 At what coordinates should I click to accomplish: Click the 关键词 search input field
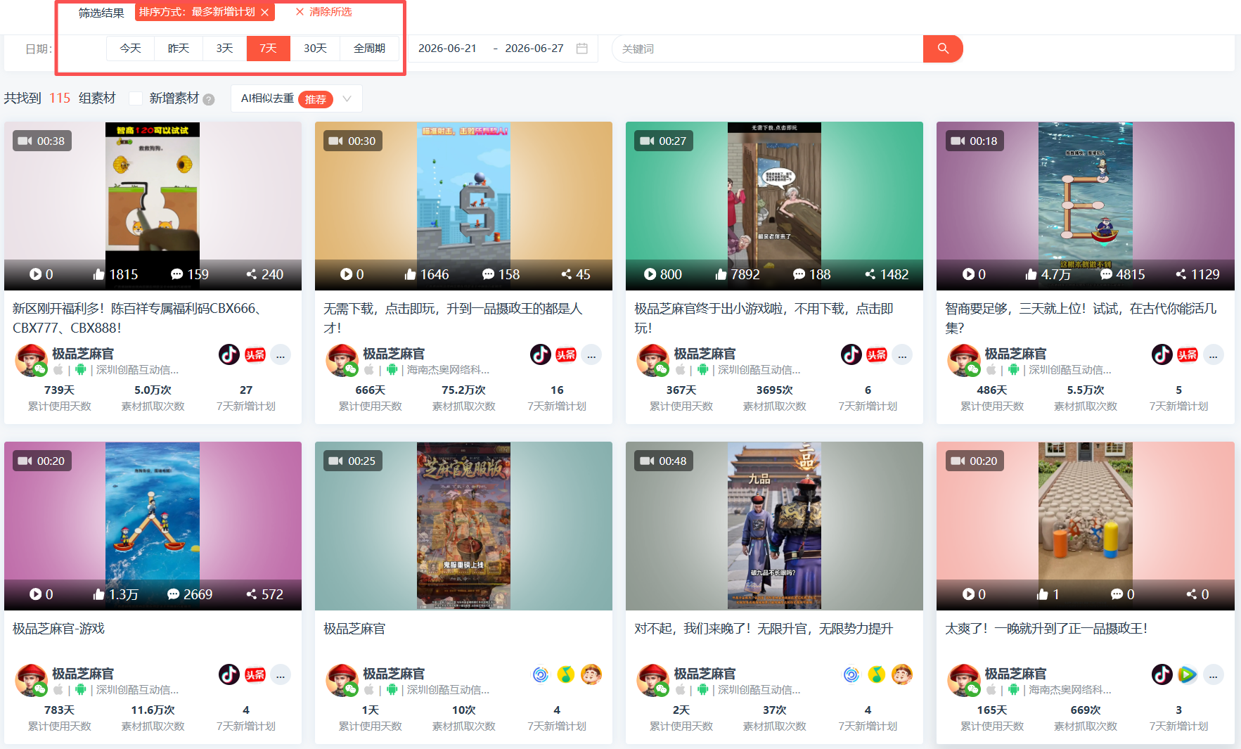[767, 49]
